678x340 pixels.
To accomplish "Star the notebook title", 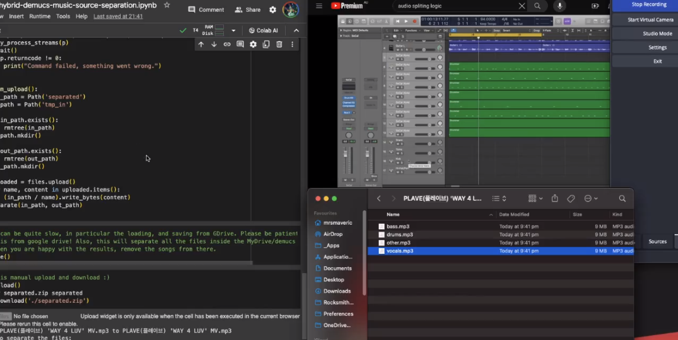I will pyautogui.click(x=167, y=5).
